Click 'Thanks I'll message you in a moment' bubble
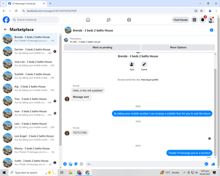220x176 pixels. pyautogui.click(x=189, y=153)
